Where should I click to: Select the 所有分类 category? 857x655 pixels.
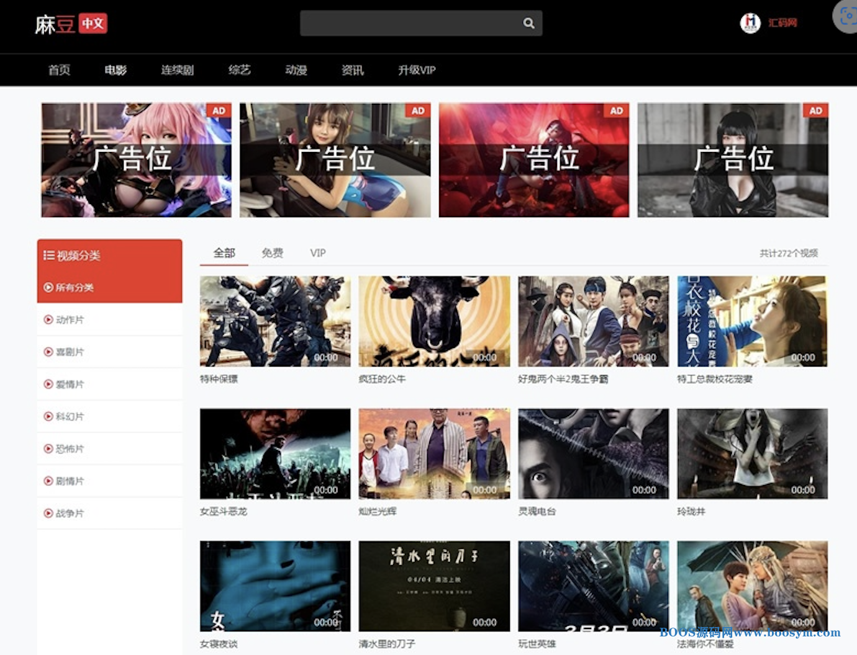(110, 287)
